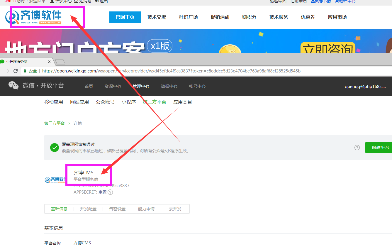Viewport: 392px width, 247px height.
Task: Click the 齐博软件 logo in header
Action: [x=34, y=17]
